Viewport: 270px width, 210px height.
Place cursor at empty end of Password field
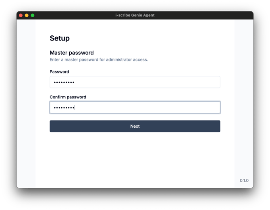(146, 82)
